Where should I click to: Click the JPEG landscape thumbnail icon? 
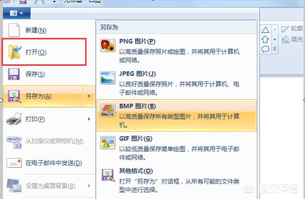(x=108, y=78)
